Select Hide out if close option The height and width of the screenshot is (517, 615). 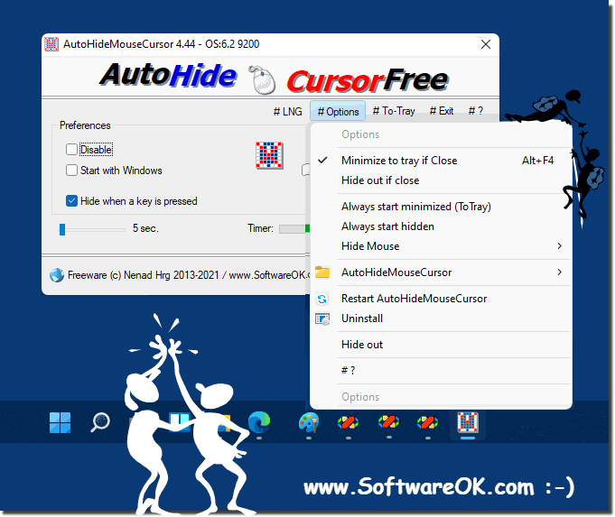coord(441,180)
